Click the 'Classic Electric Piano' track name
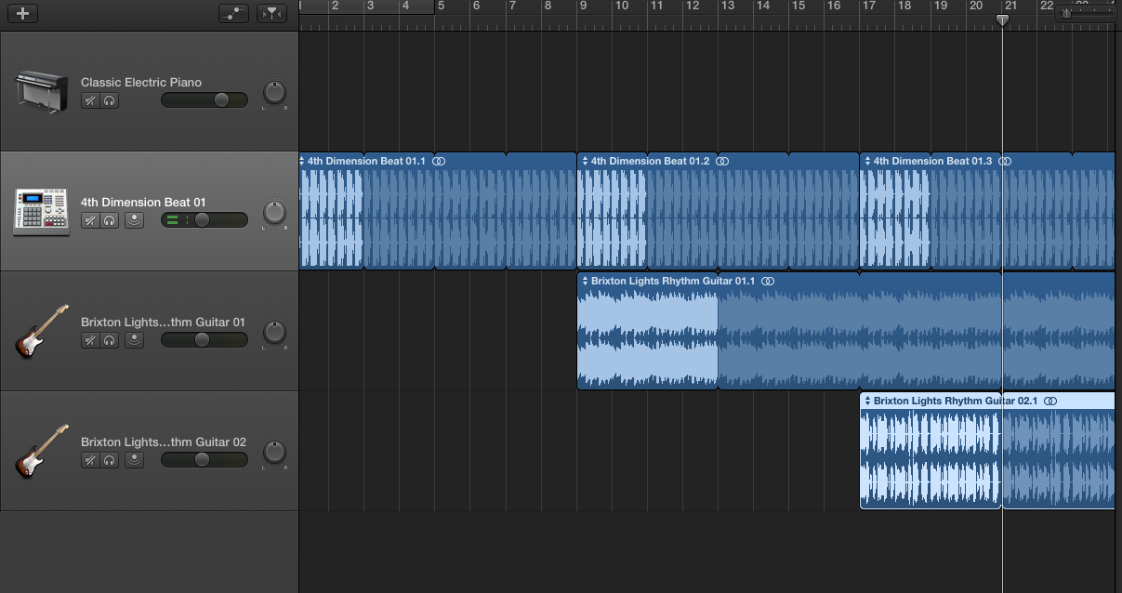The image size is (1122, 593). pyautogui.click(x=141, y=82)
